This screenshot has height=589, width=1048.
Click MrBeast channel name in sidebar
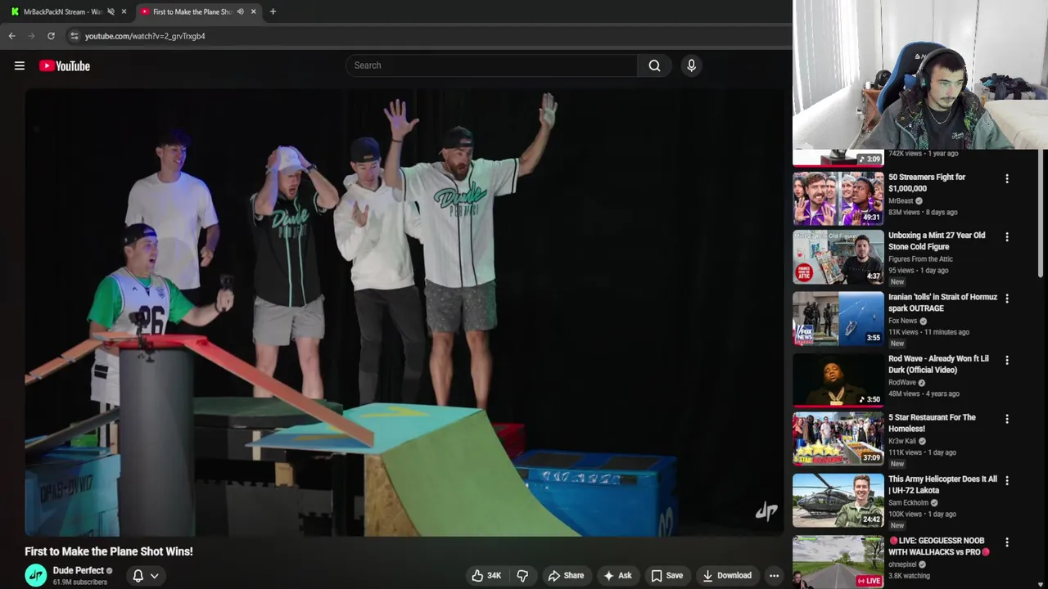[901, 200]
